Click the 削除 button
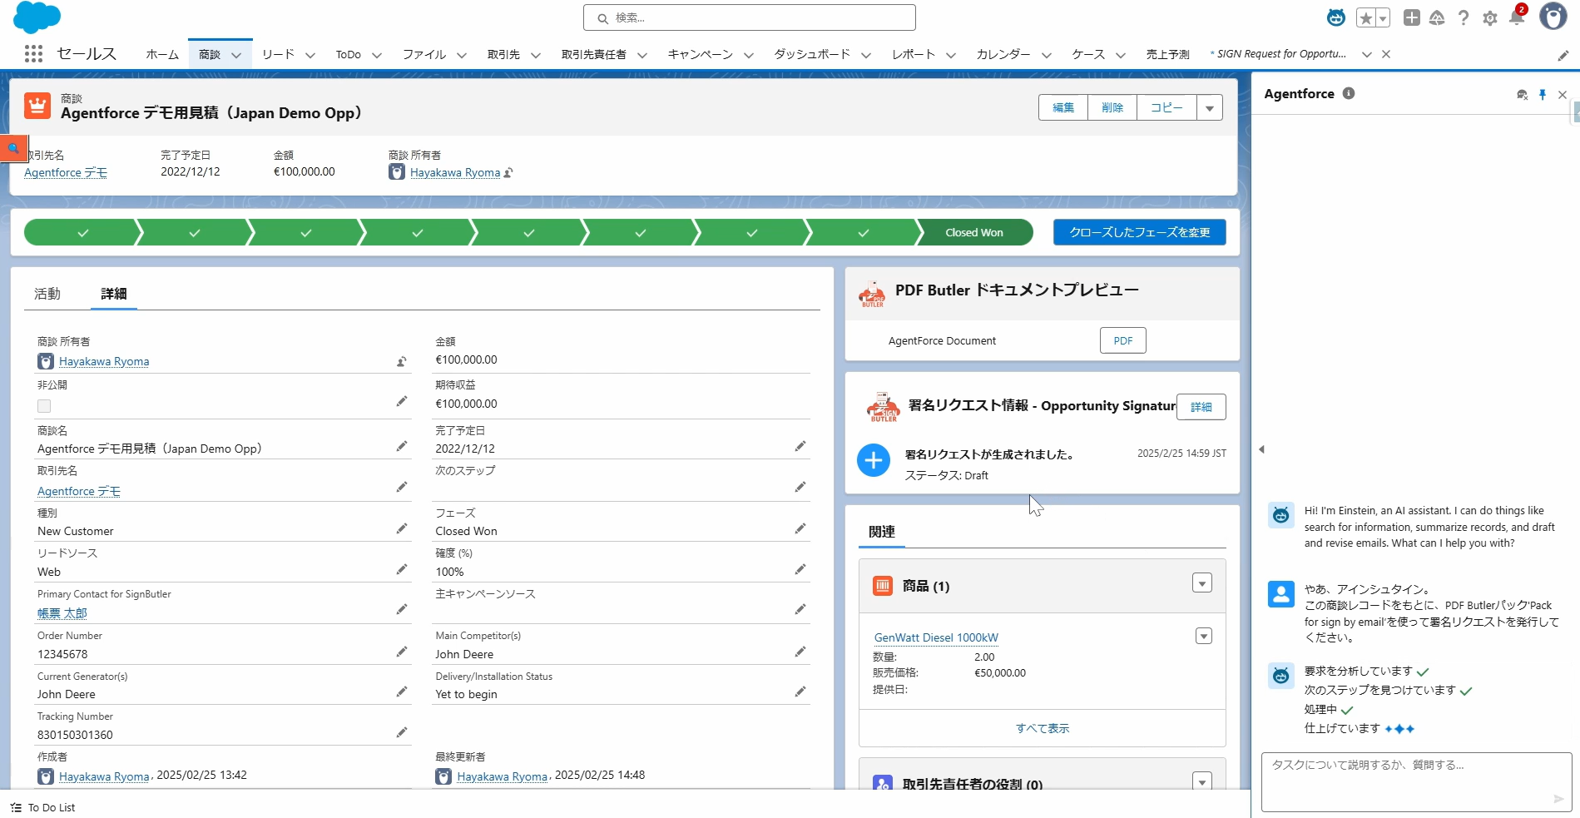This screenshot has width=1580, height=818. (1112, 107)
